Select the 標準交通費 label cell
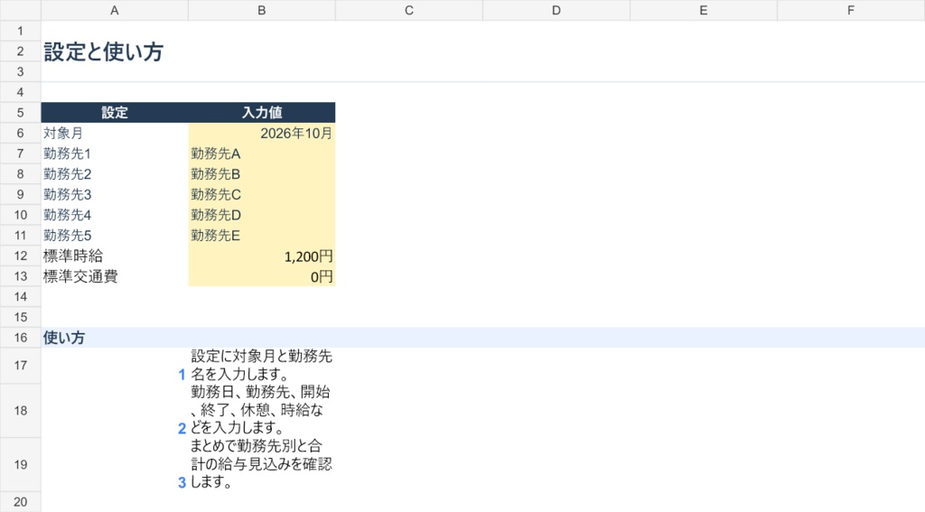 [115, 276]
